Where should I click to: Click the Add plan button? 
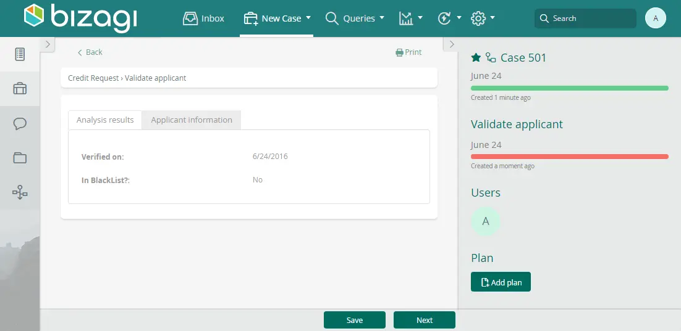pyautogui.click(x=501, y=282)
